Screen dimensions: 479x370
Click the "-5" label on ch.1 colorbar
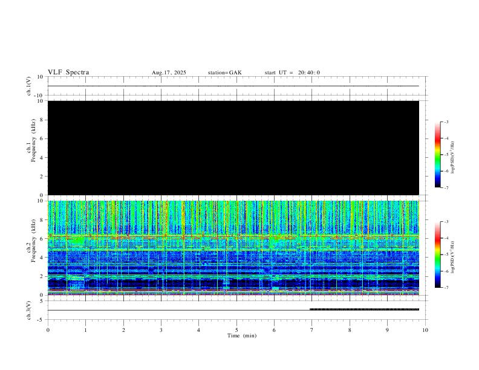pyautogui.click(x=446, y=155)
